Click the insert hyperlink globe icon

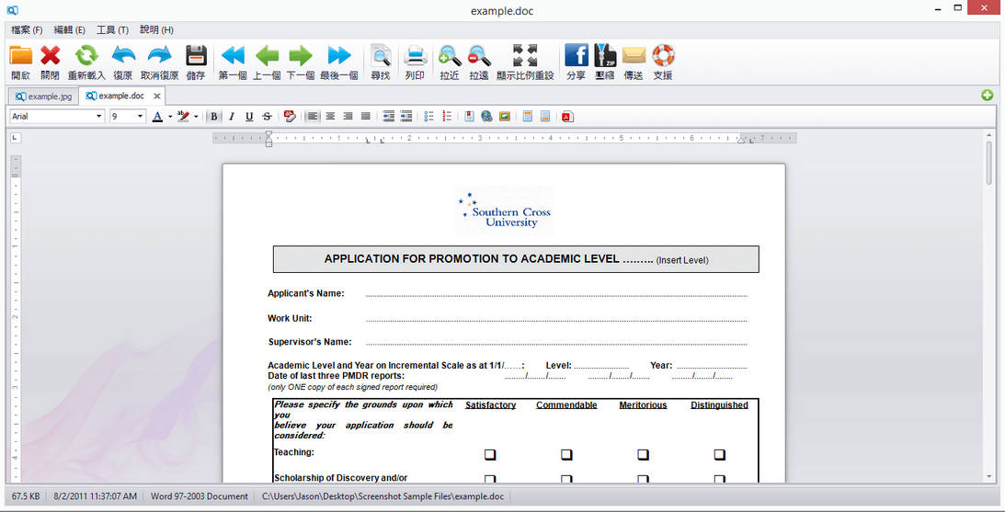coord(486,116)
